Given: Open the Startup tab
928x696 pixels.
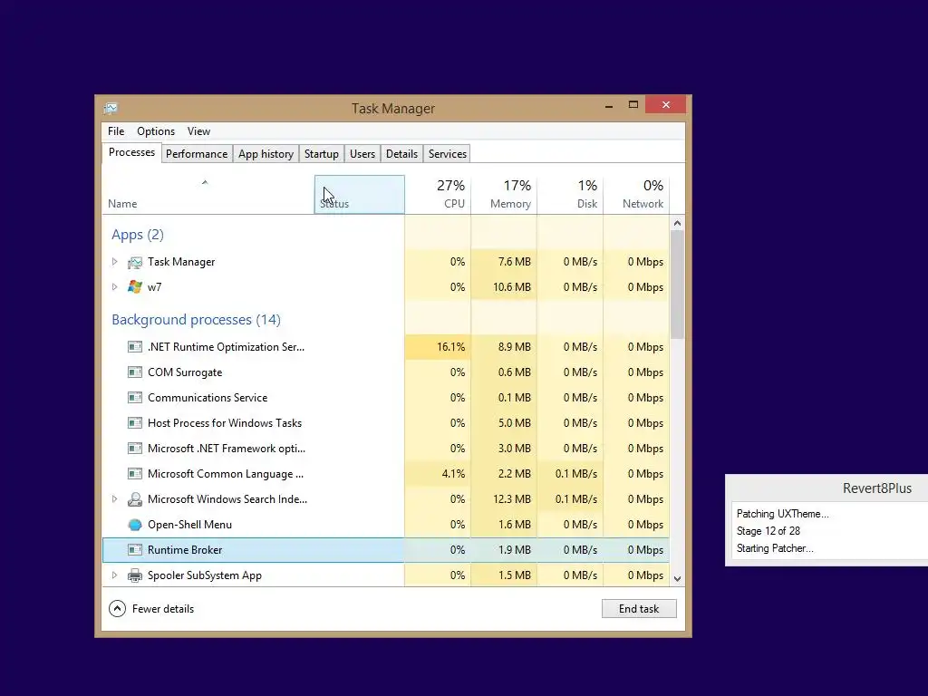Looking at the screenshot, I should click(322, 154).
